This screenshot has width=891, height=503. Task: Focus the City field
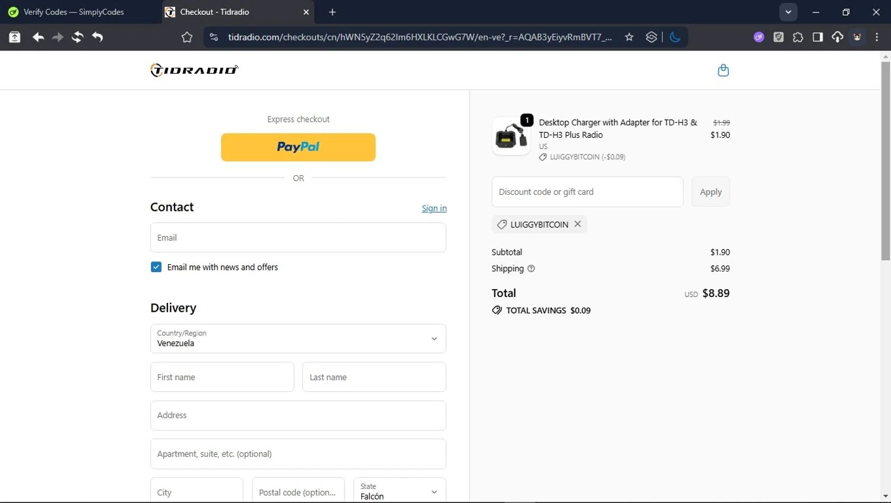pyautogui.click(x=197, y=491)
